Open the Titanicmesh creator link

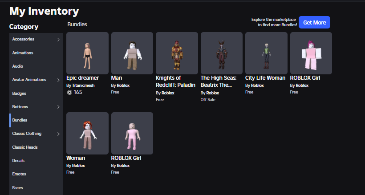83,85
